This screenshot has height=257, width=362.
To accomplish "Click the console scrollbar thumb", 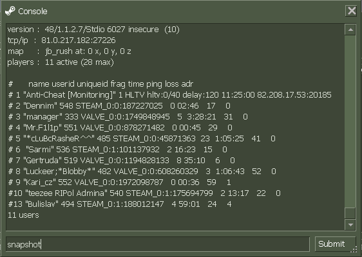I will point(350,213).
